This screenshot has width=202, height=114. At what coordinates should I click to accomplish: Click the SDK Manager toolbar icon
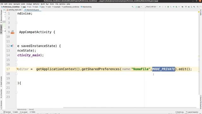pyautogui.click(x=194, y=7)
